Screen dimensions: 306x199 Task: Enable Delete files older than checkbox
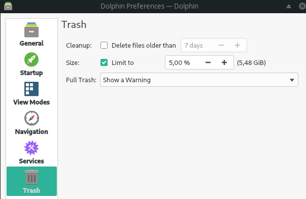(x=104, y=45)
